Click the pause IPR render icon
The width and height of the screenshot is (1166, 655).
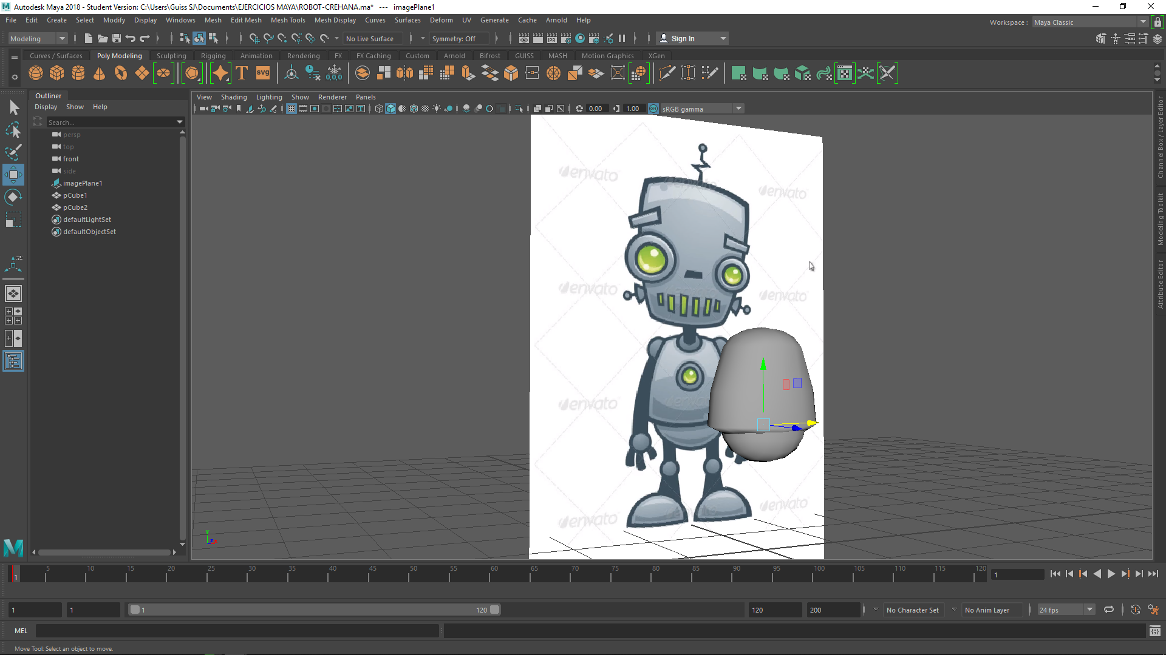tap(622, 38)
